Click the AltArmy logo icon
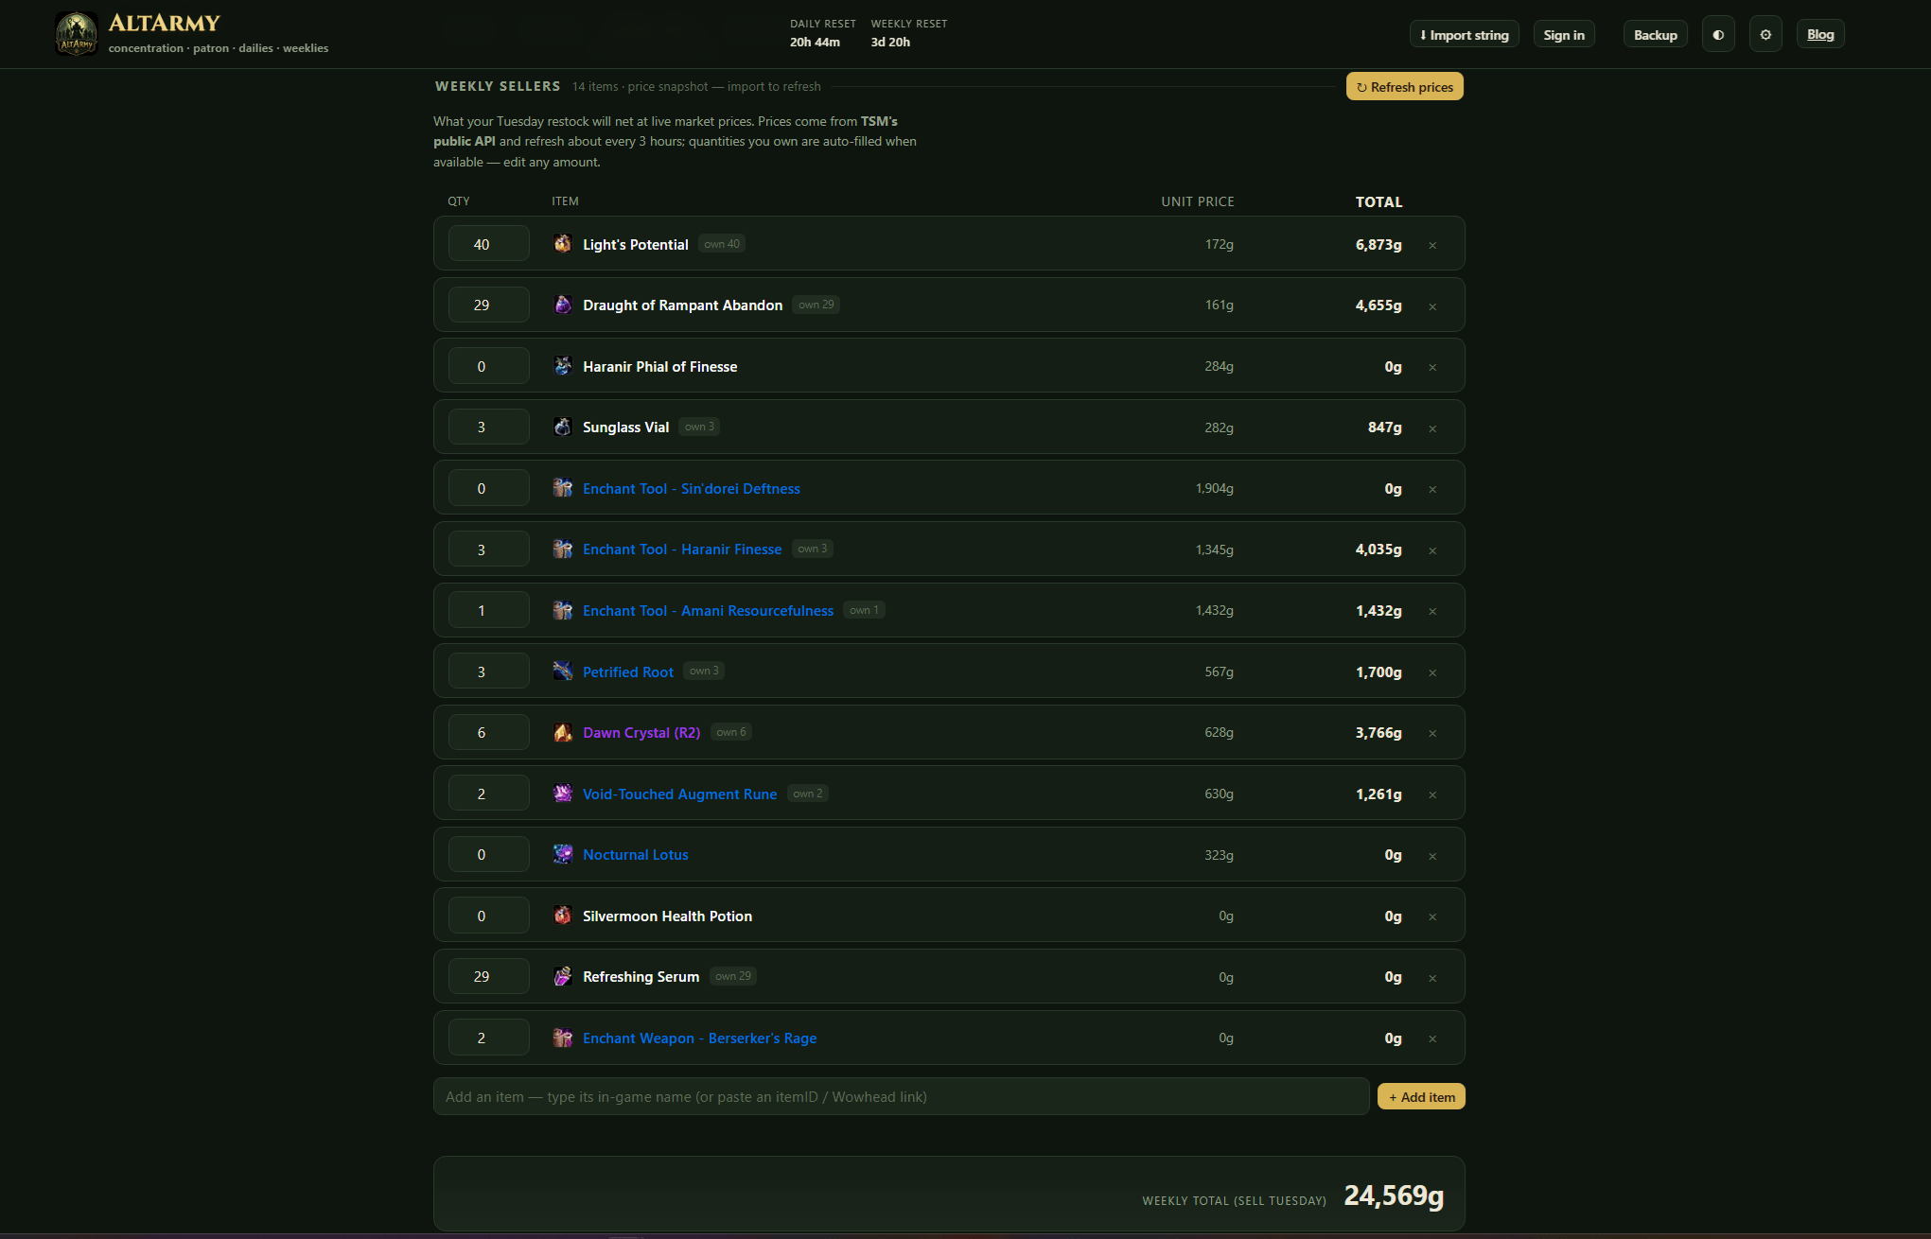Screen dimensions: 1931x1239 (77, 34)
